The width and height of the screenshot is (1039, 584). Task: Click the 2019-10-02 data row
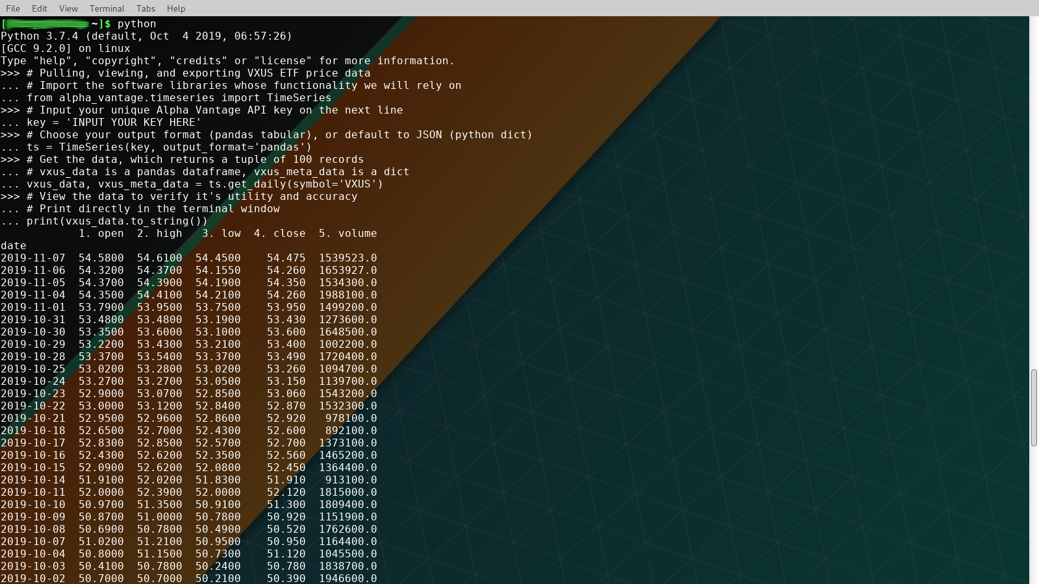pyautogui.click(x=188, y=578)
